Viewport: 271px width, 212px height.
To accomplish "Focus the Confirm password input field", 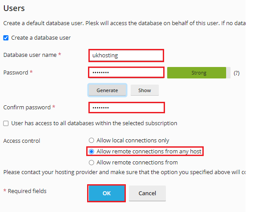I will pos(126,108).
